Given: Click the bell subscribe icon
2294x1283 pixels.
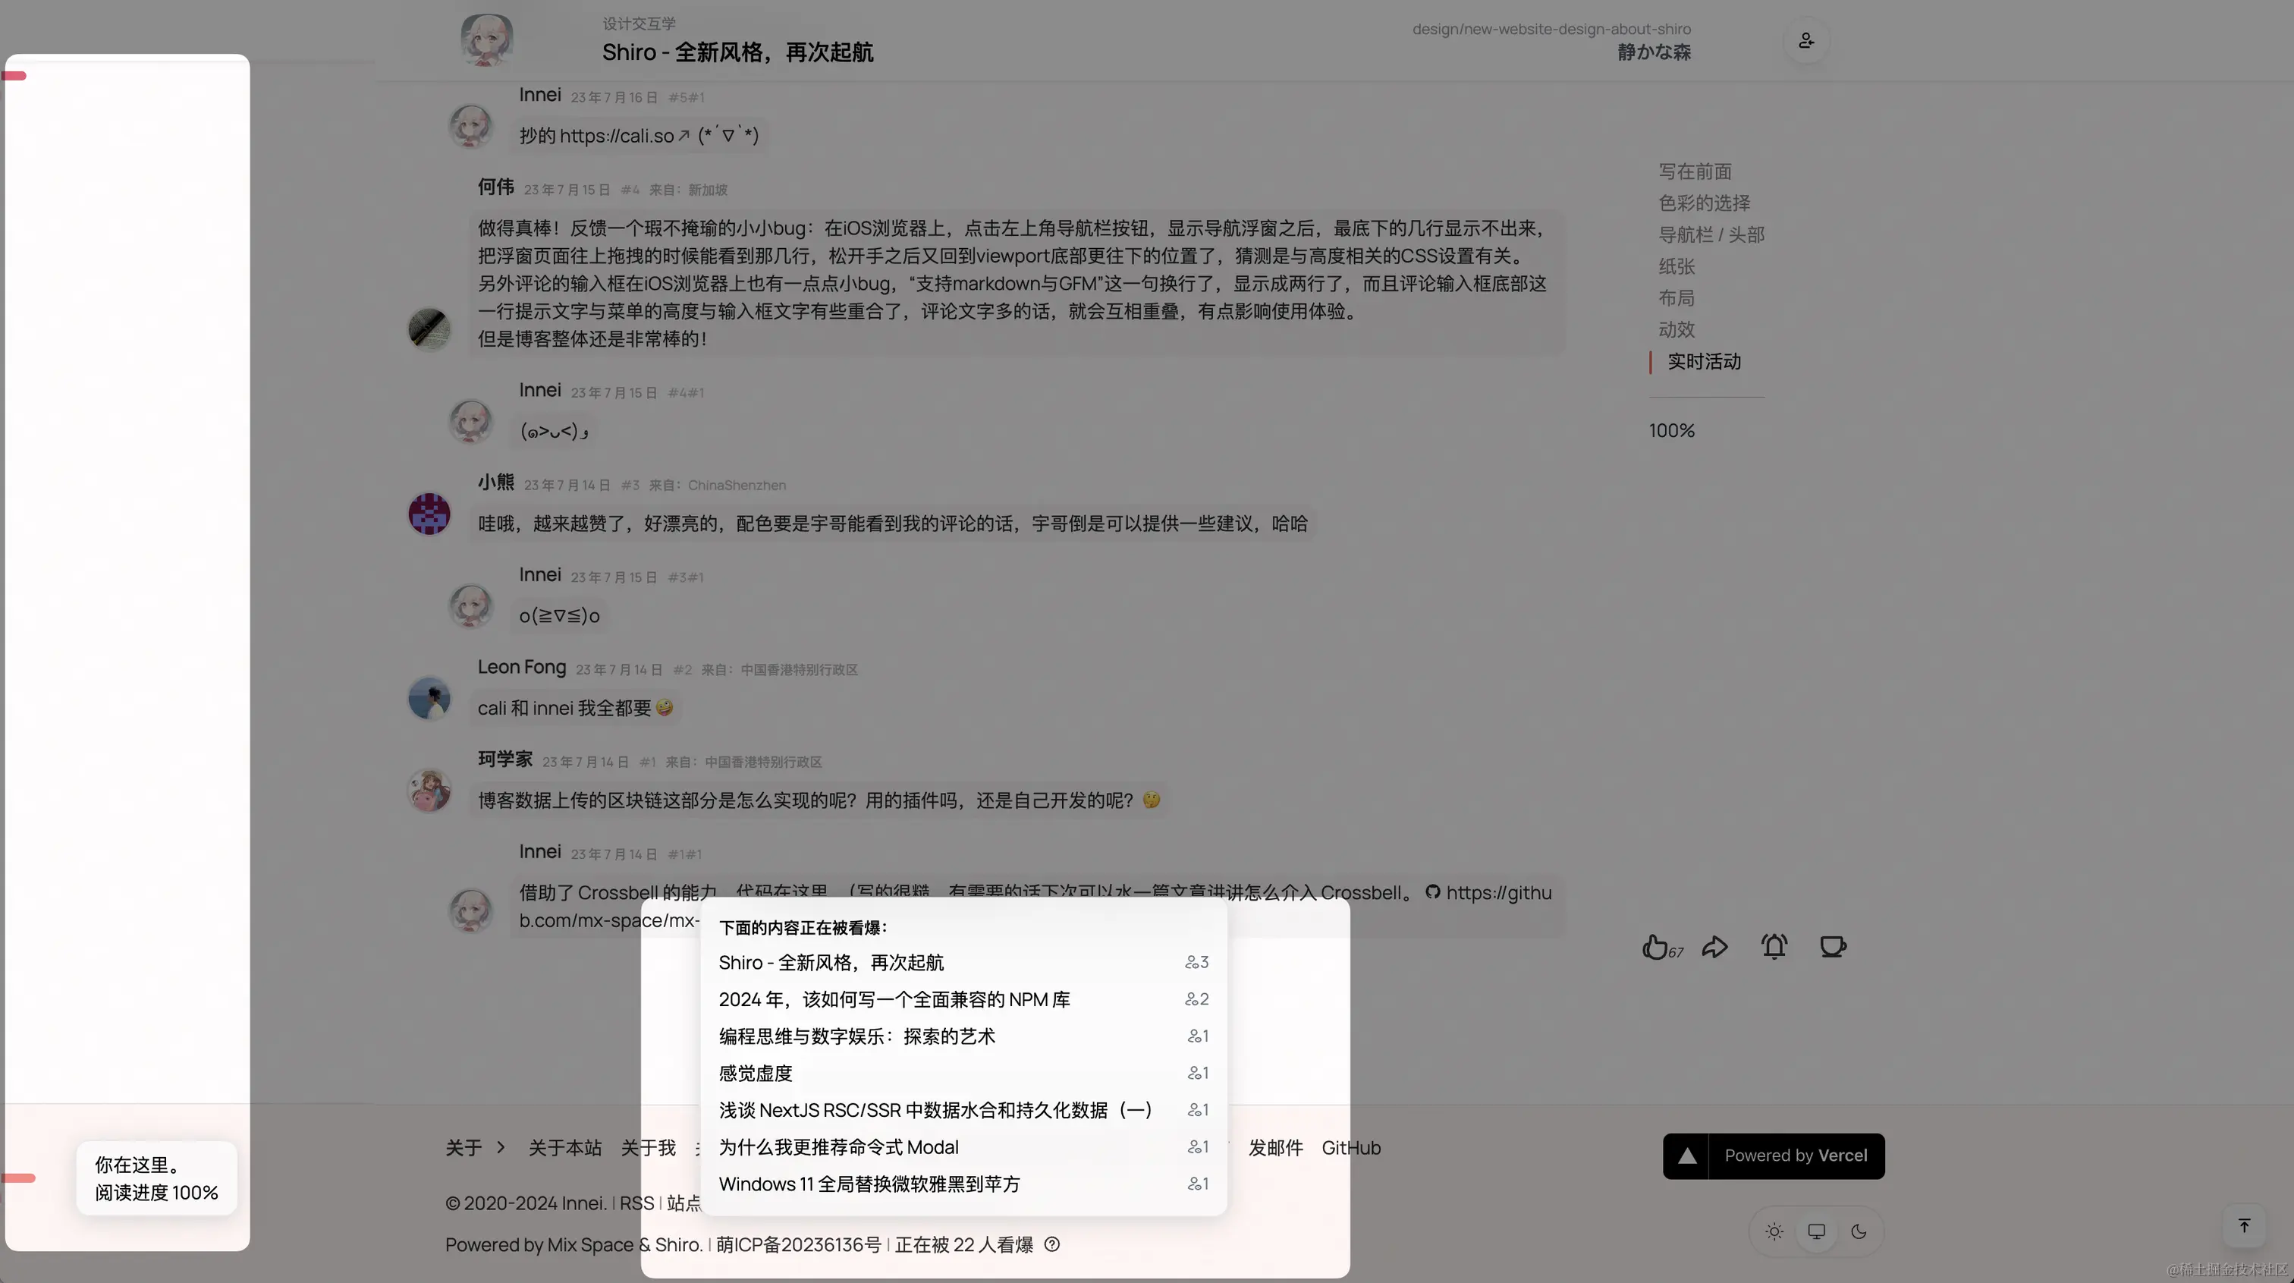Looking at the screenshot, I should click(x=1774, y=946).
